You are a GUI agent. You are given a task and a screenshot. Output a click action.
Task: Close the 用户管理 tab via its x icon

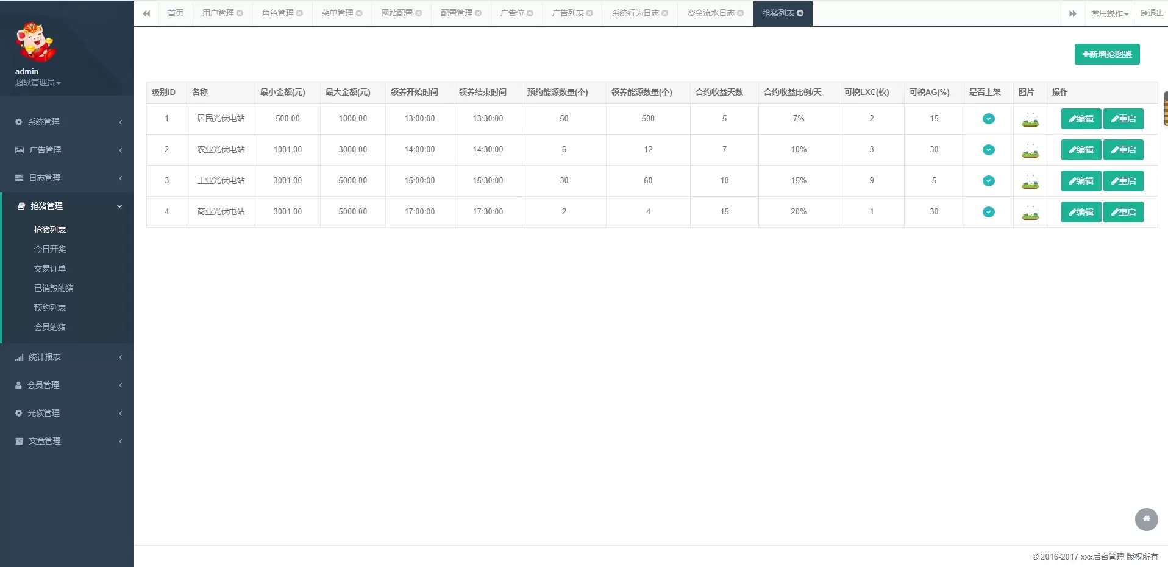point(240,13)
